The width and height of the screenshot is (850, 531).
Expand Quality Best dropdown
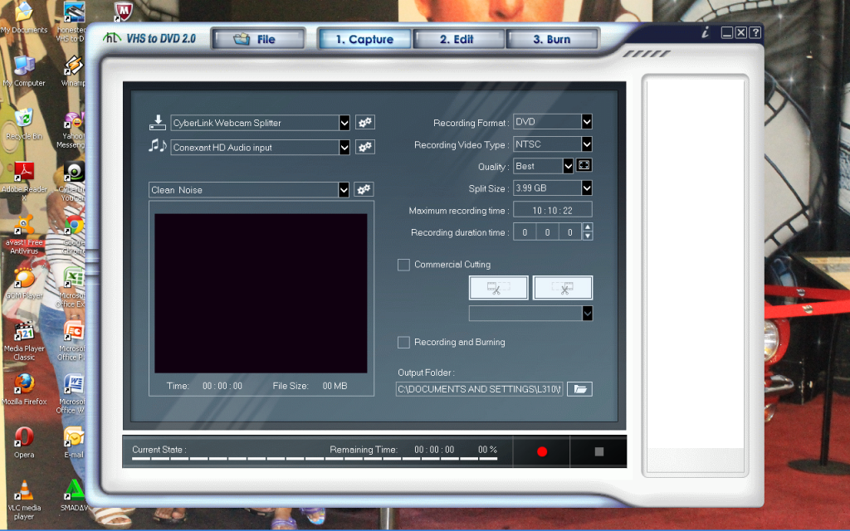click(x=568, y=166)
